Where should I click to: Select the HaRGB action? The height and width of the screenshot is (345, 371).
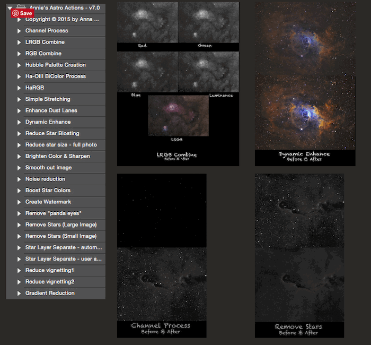(x=36, y=88)
